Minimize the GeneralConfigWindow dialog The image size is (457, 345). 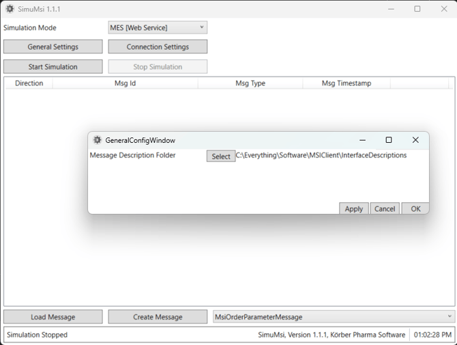[x=362, y=140]
